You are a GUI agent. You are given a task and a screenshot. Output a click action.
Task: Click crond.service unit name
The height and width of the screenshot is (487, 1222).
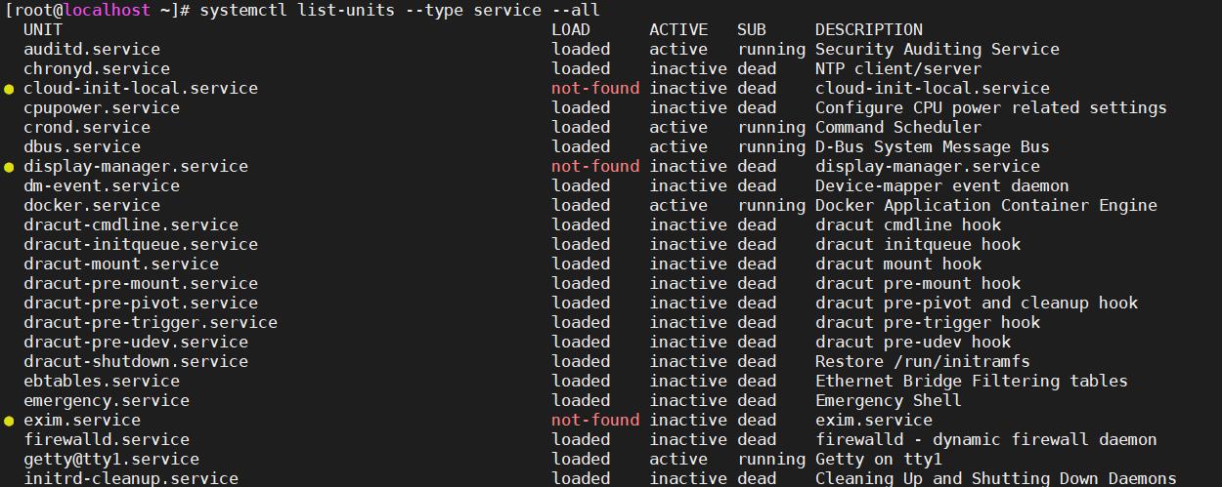point(87,127)
